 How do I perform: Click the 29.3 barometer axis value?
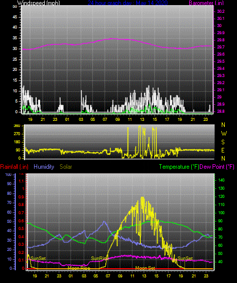(221, 75)
